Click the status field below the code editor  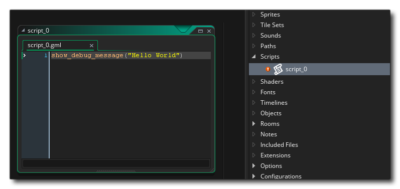(x=116, y=163)
